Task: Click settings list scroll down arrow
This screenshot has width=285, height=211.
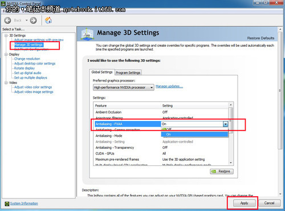Action: [x=231, y=163]
